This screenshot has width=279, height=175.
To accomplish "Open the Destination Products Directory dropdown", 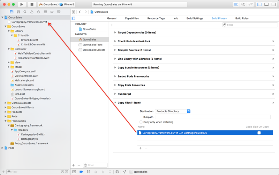I will pos(173,111).
